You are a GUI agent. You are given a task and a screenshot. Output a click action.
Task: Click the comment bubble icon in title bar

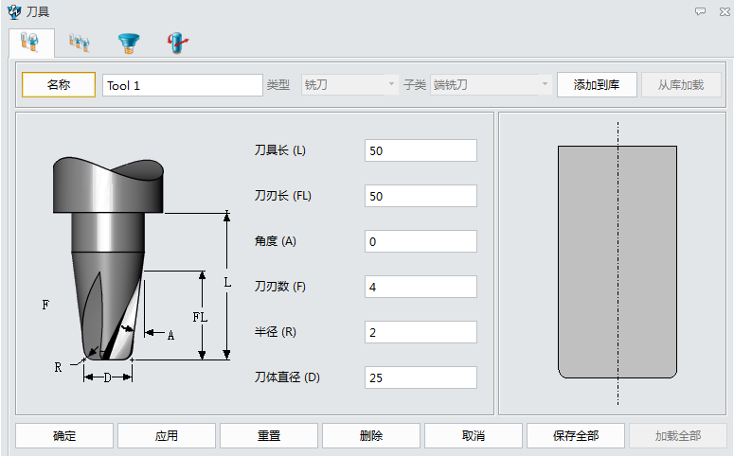pos(700,11)
